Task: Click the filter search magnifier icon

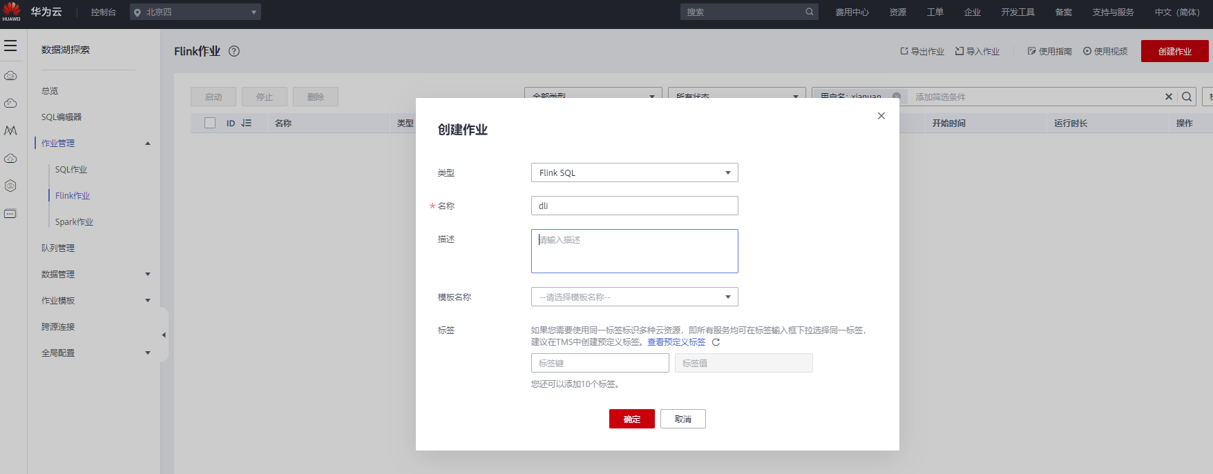Action: tap(1187, 97)
